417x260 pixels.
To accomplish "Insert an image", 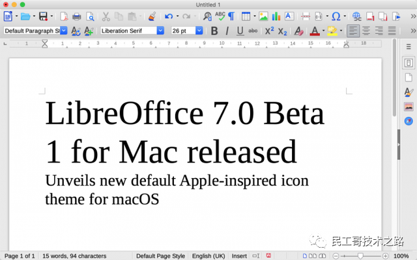I will point(263,16).
